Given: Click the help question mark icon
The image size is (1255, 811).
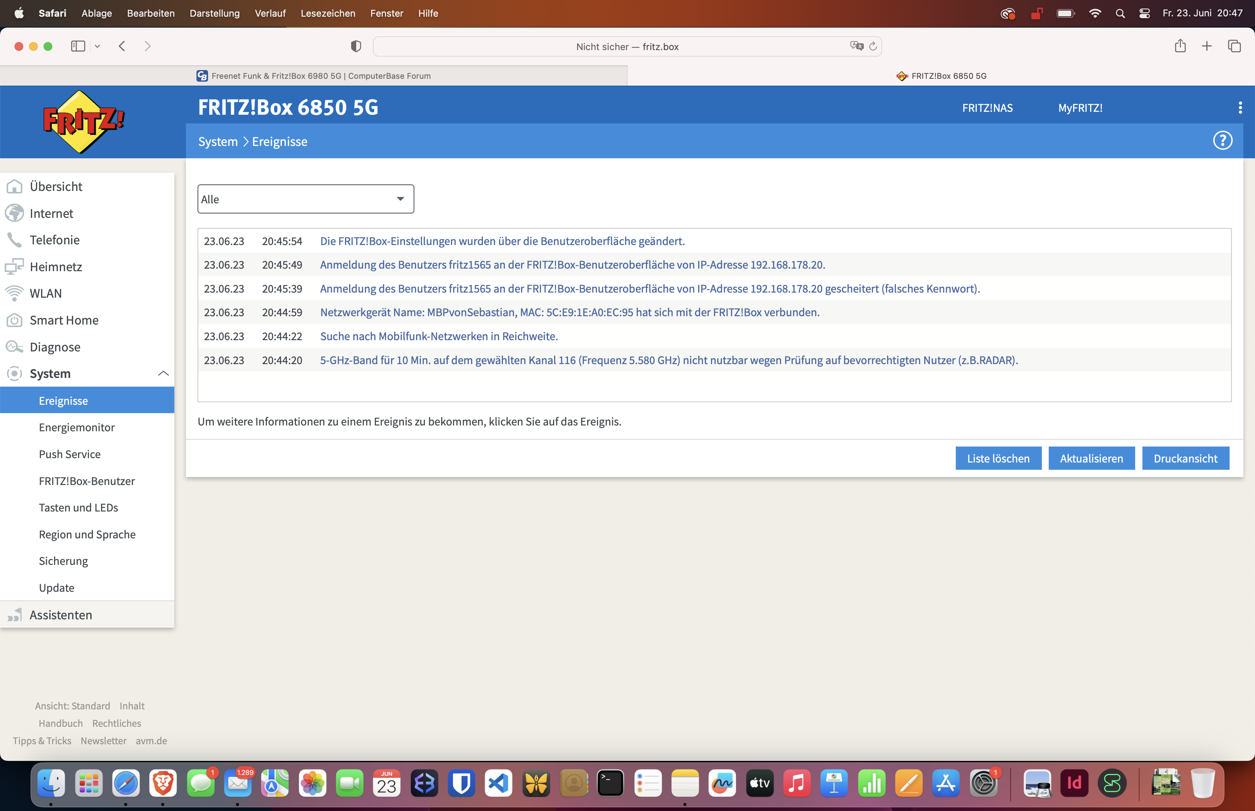Looking at the screenshot, I should tap(1222, 140).
